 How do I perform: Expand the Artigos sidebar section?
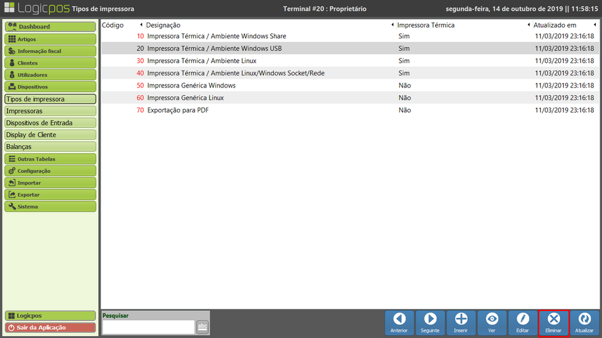coord(50,39)
